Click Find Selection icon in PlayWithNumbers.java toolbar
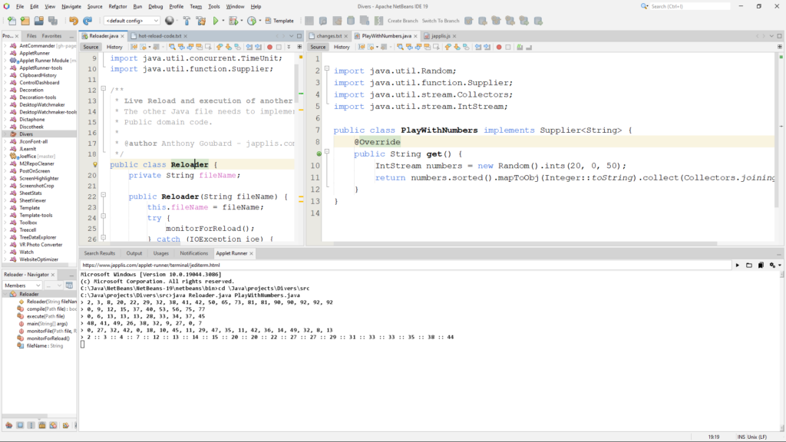Viewport: 786px width, 442px height. [x=400, y=47]
